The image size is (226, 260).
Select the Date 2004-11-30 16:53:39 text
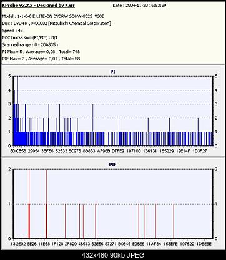[139, 6]
